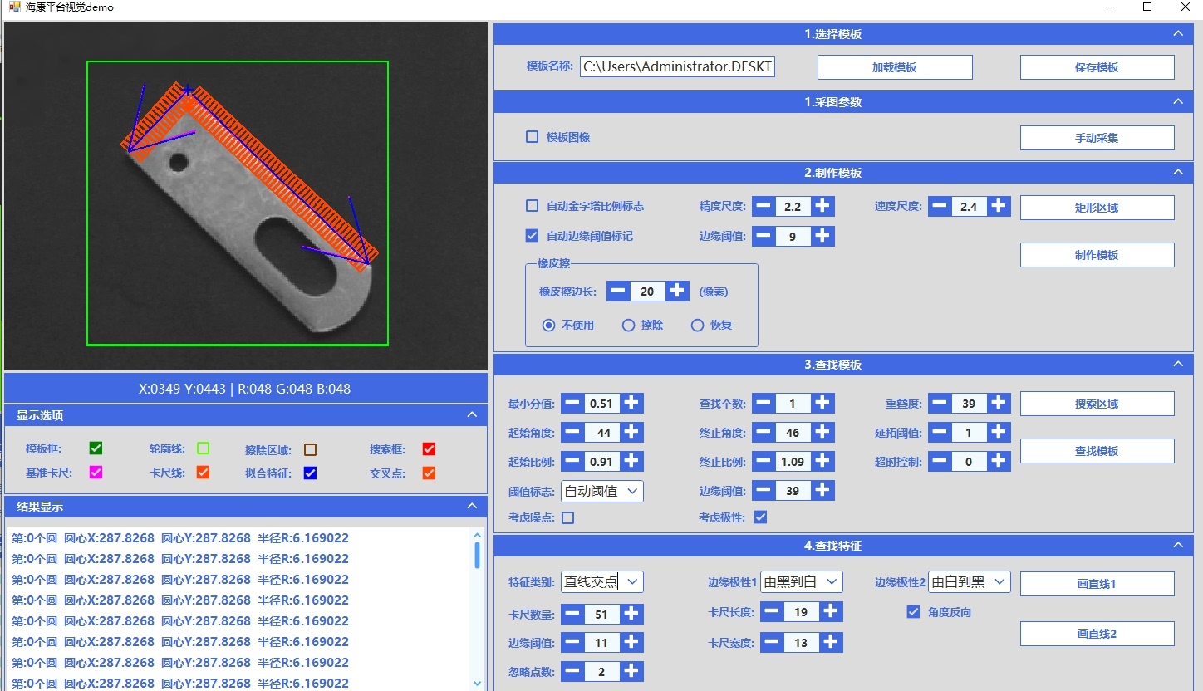The height and width of the screenshot is (691, 1203).
Task: Decrease 卡尺宽度 using minus button
Action: (x=772, y=642)
